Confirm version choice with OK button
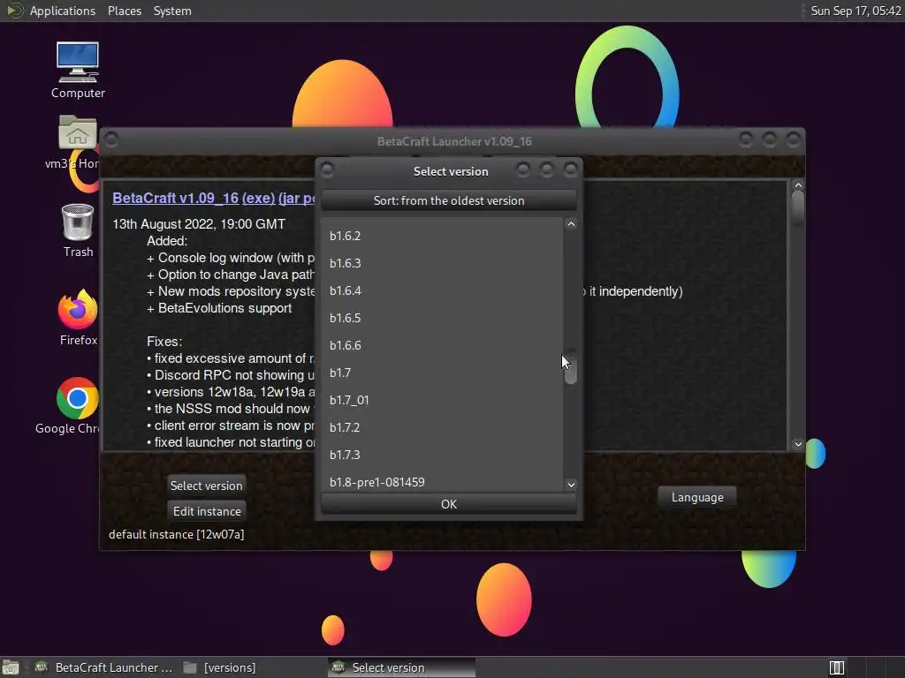Image resolution: width=905 pixels, height=678 pixels. point(448,504)
